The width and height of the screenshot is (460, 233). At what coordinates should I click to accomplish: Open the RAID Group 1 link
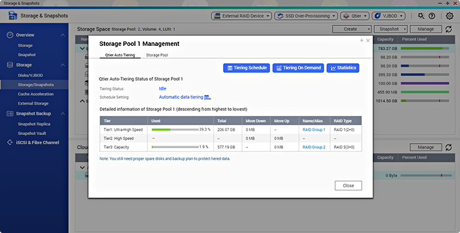click(314, 130)
